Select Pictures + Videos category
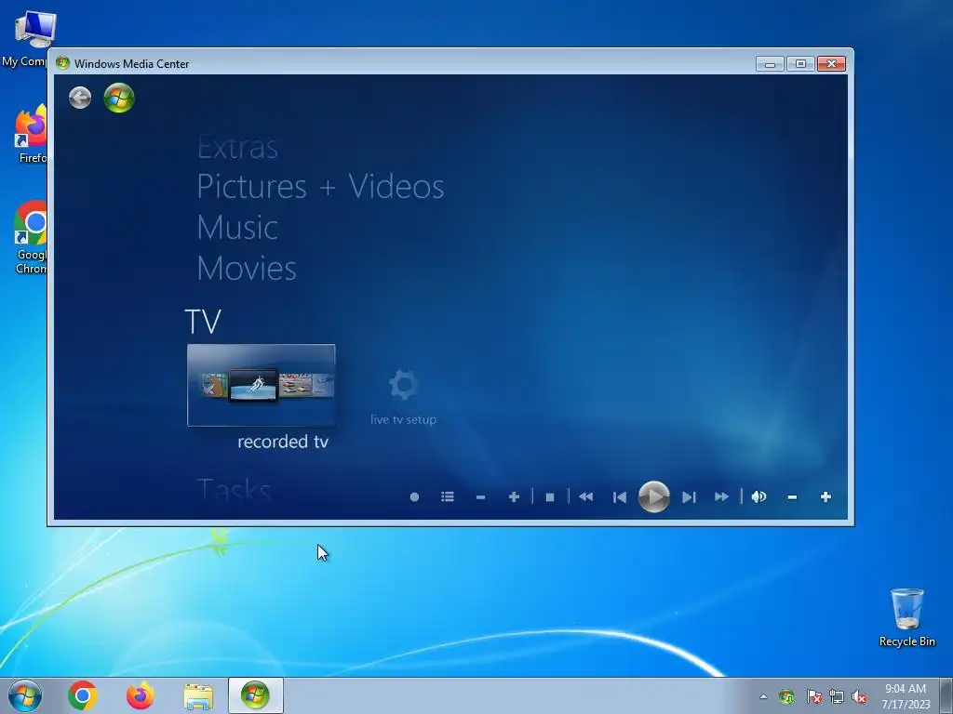The width and height of the screenshot is (953, 714). coord(320,186)
